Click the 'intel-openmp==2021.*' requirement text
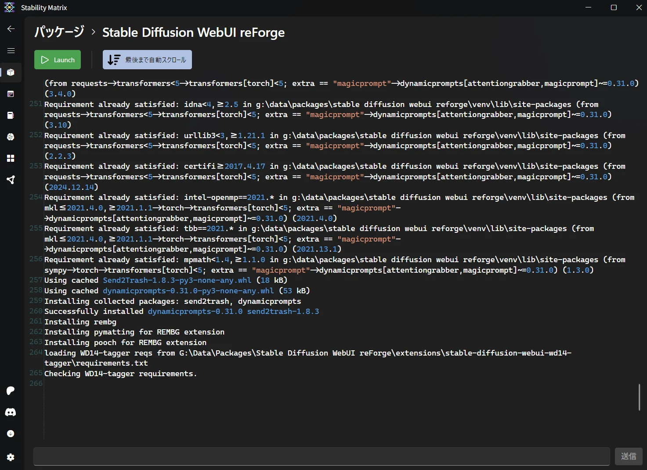 [229, 197]
